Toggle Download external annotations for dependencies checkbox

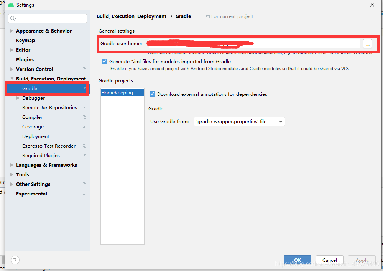tap(152, 94)
